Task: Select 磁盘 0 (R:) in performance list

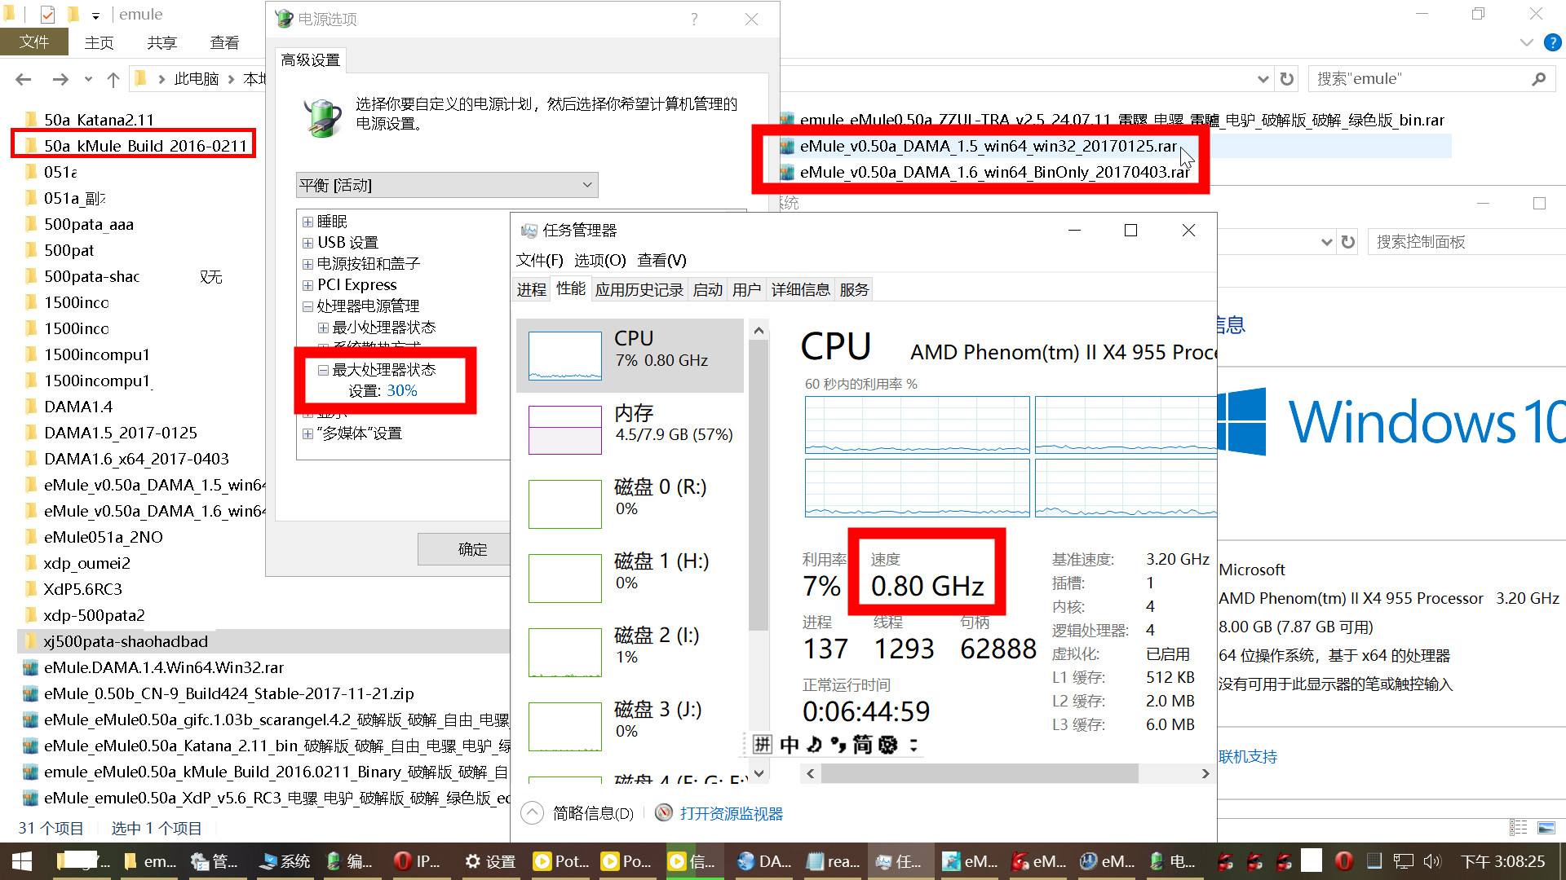Action: [x=630, y=504]
